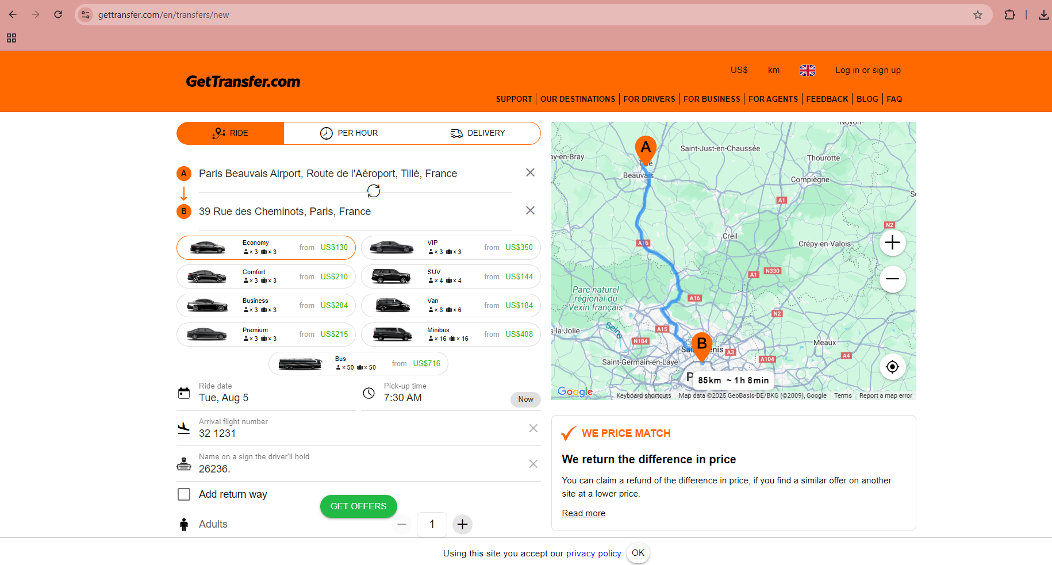
Task: Clear the Paris Beauvais Airport pickup address
Action: pos(530,172)
